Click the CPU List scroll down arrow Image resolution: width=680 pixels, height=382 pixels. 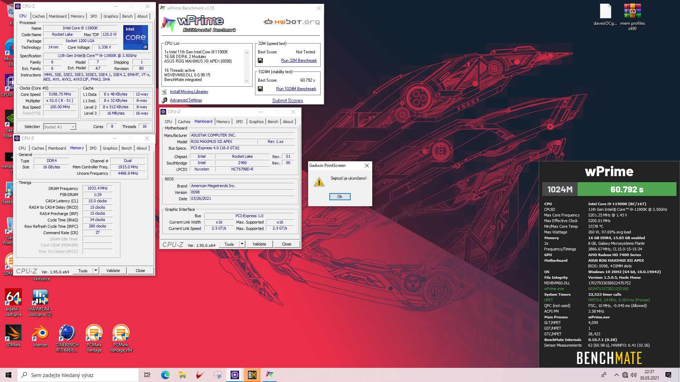coord(246,81)
